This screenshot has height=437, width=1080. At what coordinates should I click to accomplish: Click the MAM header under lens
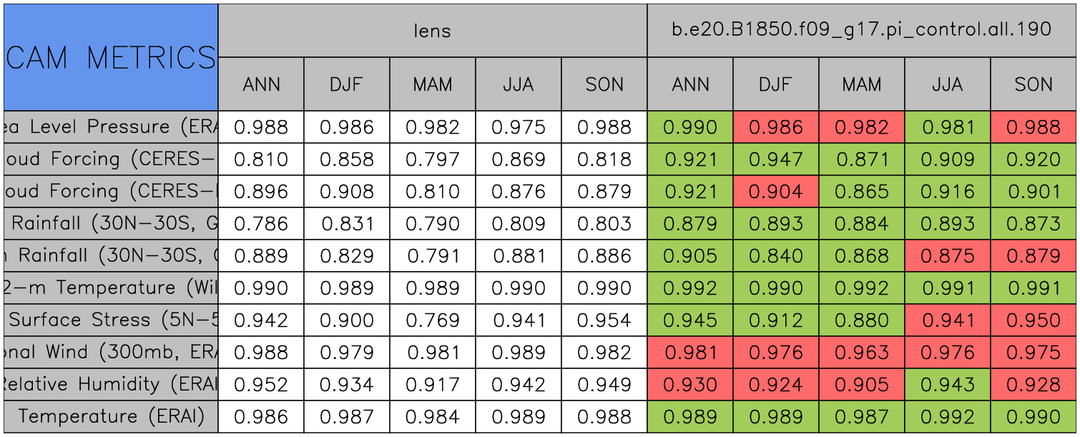click(432, 84)
